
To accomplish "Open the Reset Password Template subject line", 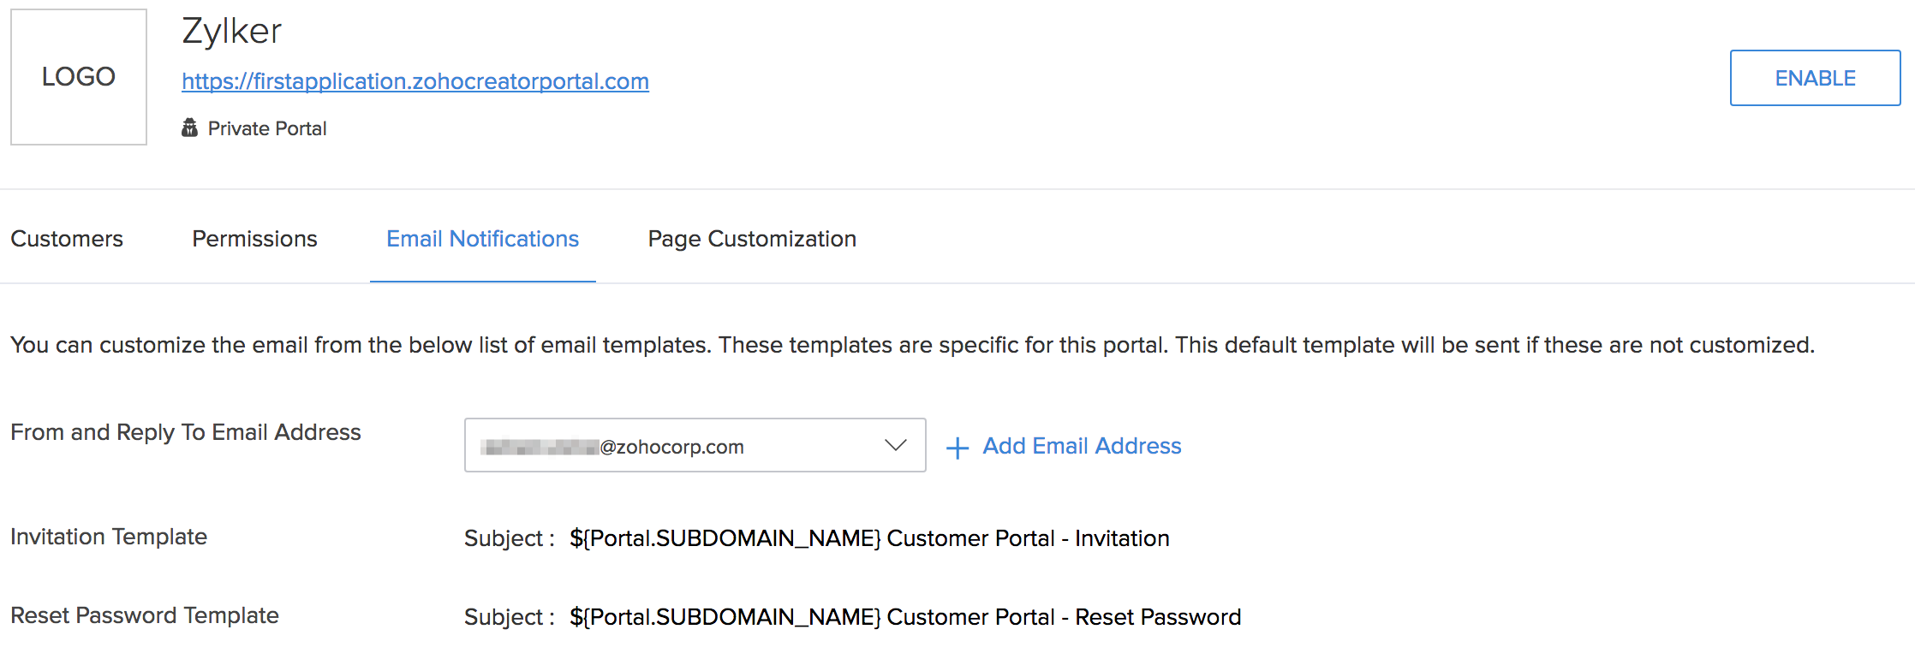I will [905, 617].
